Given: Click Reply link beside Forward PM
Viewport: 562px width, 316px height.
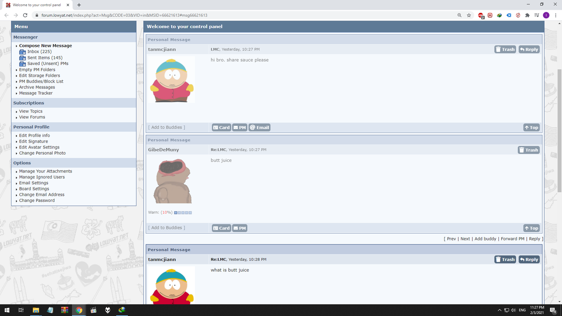Looking at the screenshot, I should click(534, 239).
